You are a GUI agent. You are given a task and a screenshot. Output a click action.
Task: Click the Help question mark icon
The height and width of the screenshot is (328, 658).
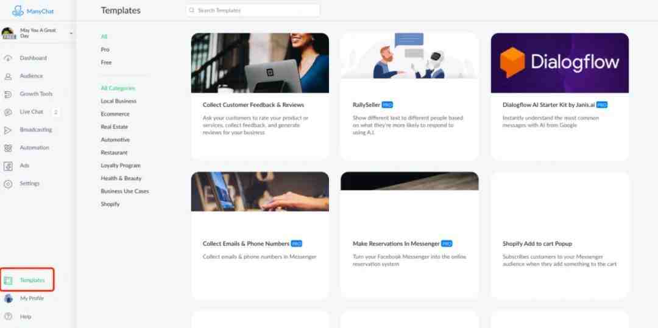coord(8,316)
